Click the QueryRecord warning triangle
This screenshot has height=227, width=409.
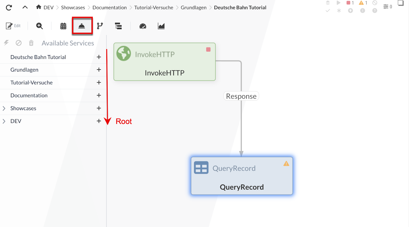tap(286, 164)
